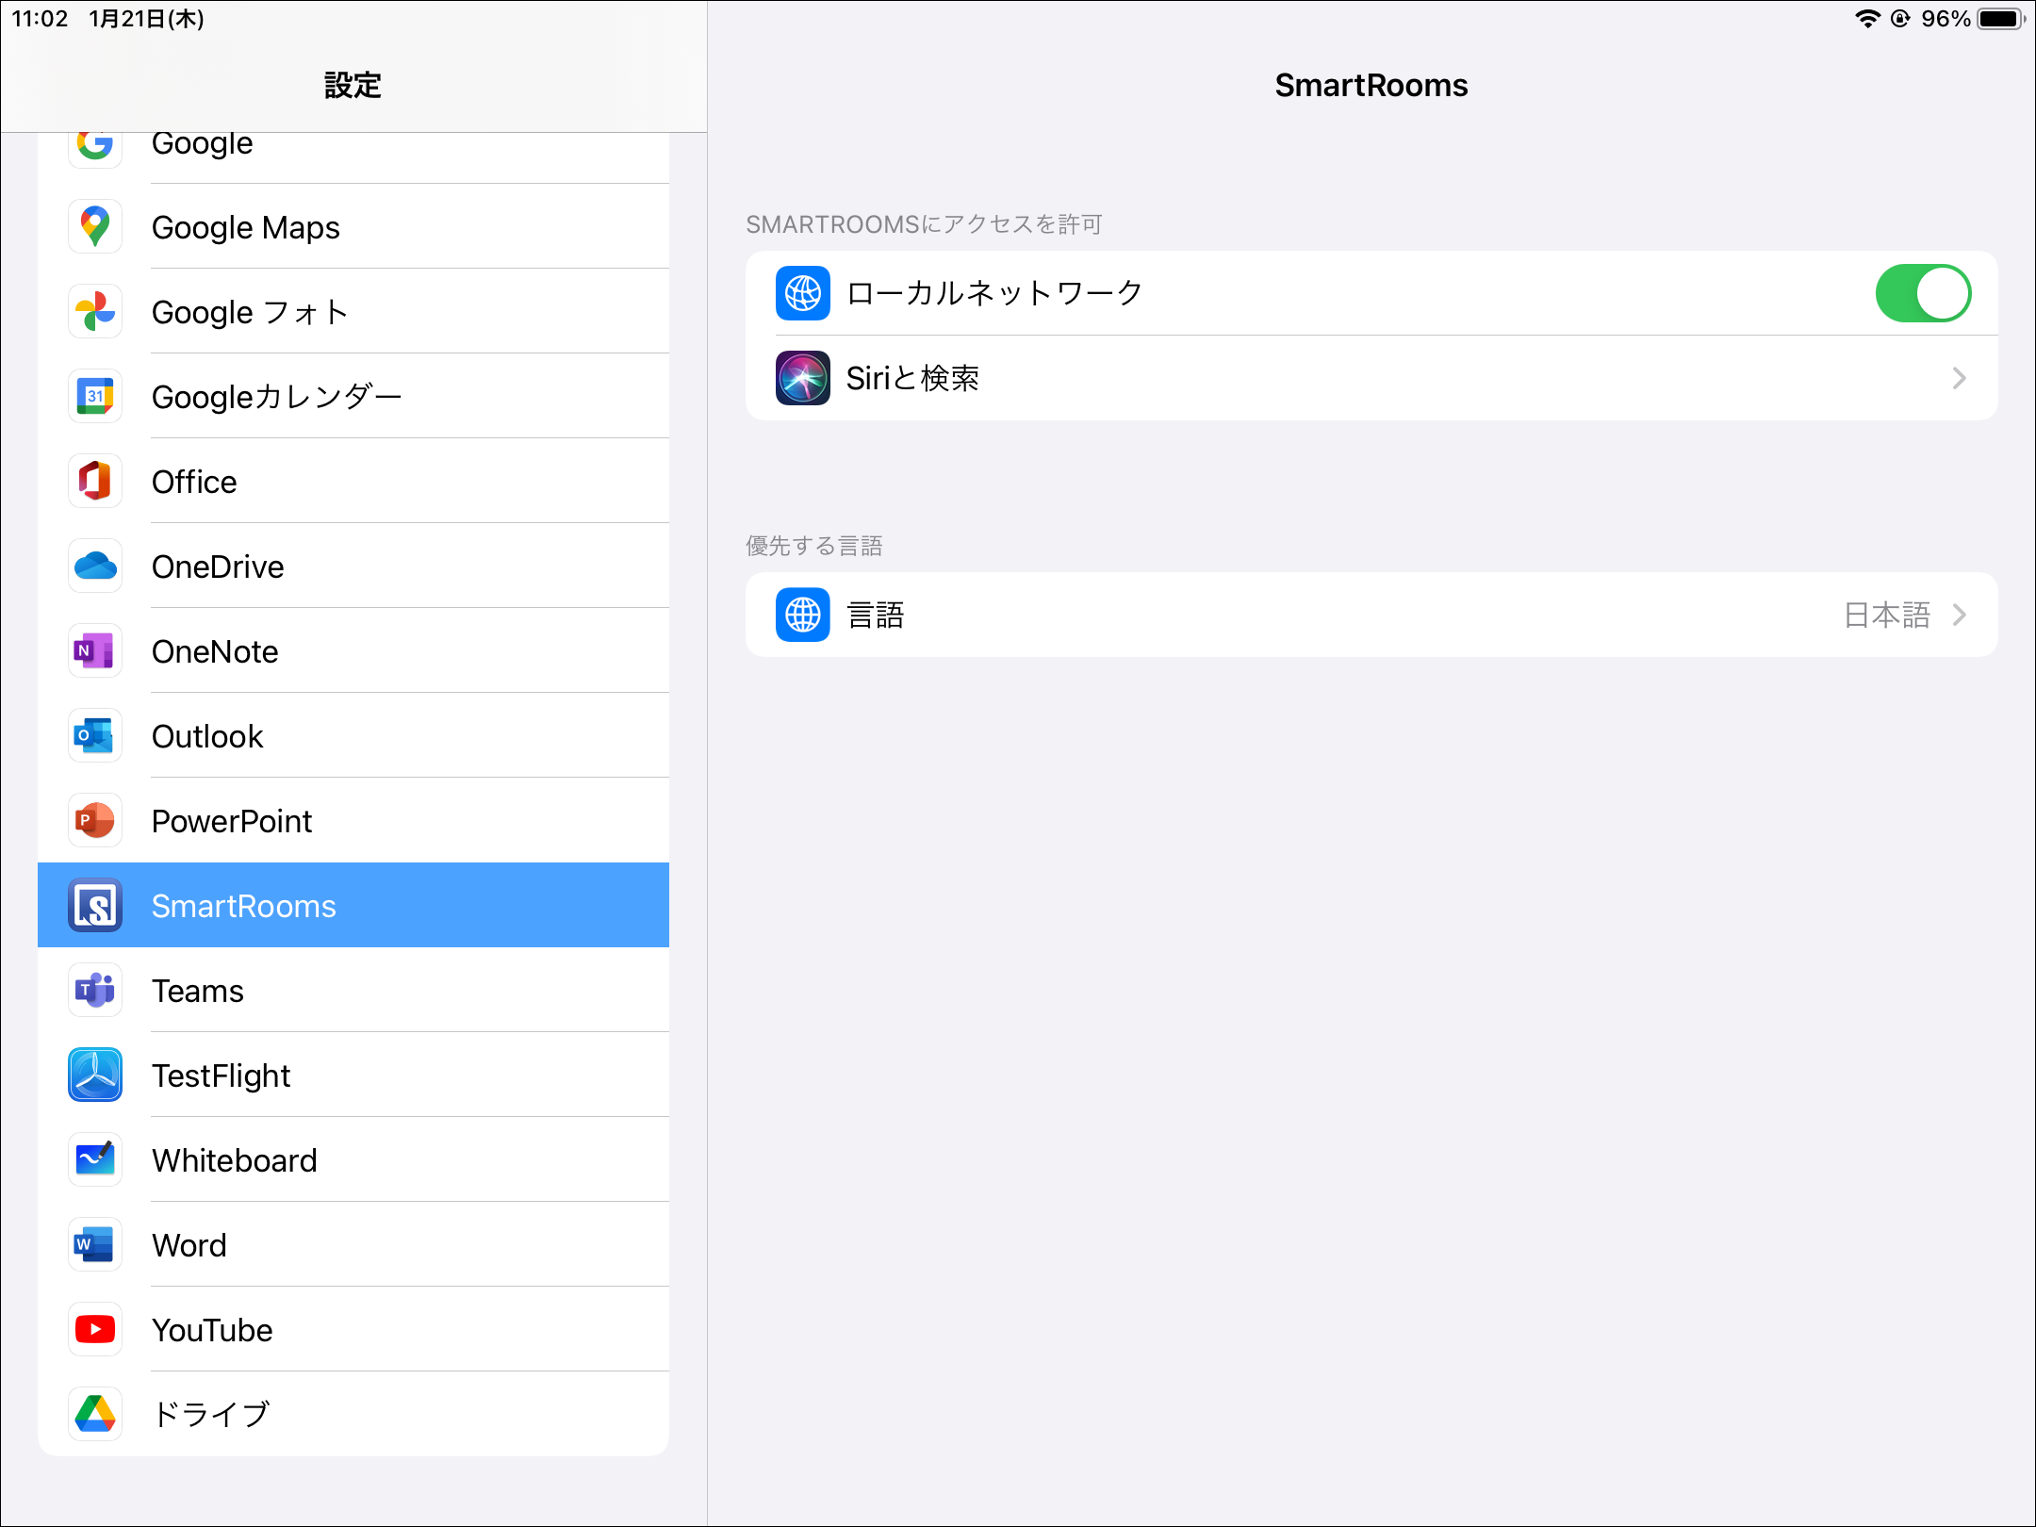Tap the Microsoft Teams icon
The width and height of the screenshot is (2036, 1527).
pyautogui.click(x=95, y=991)
